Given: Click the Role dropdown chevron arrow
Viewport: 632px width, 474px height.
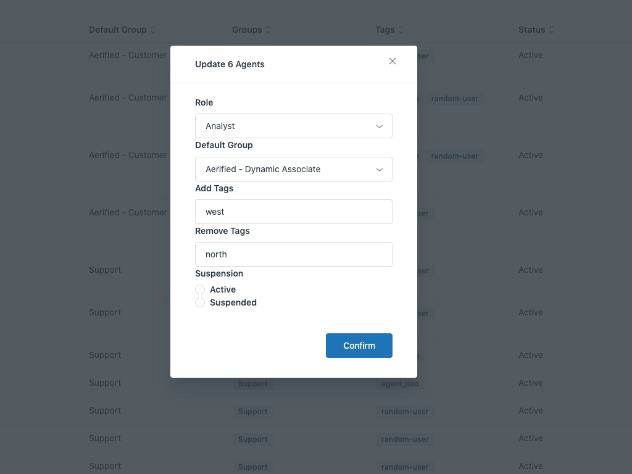Looking at the screenshot, I should click(380, 126).
